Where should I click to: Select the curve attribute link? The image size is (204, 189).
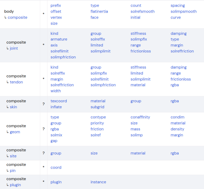click(176, 17)
